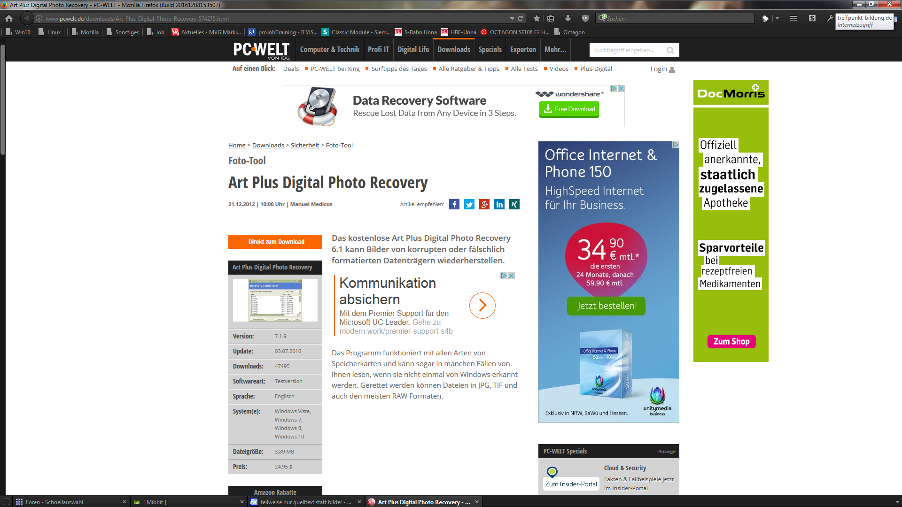This screenshot has height=507, width=902.
Task: Click the Direkt zum Download button
Action: coord(275,242)
